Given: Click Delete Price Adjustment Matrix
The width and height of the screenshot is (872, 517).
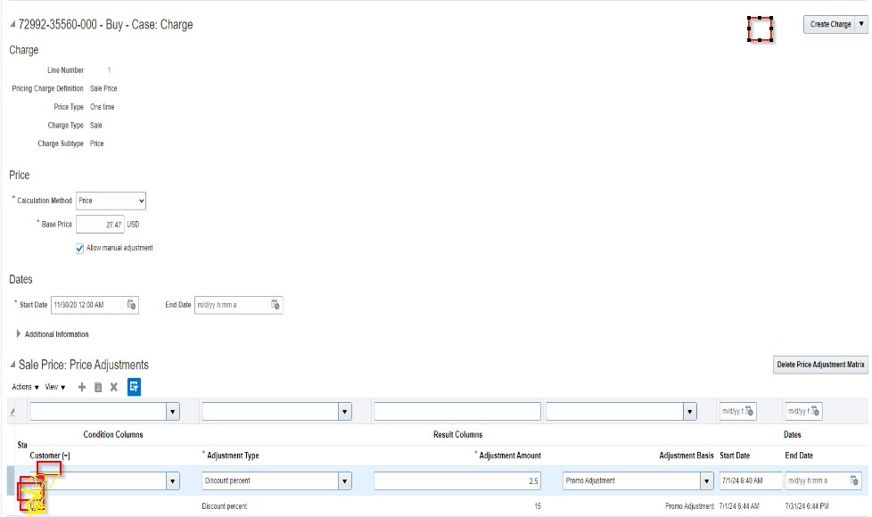Looking at the screenshot, I should click(x=818, y=365).
